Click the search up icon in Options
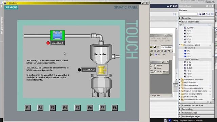 pyautogui.click(x=203, y=14)
